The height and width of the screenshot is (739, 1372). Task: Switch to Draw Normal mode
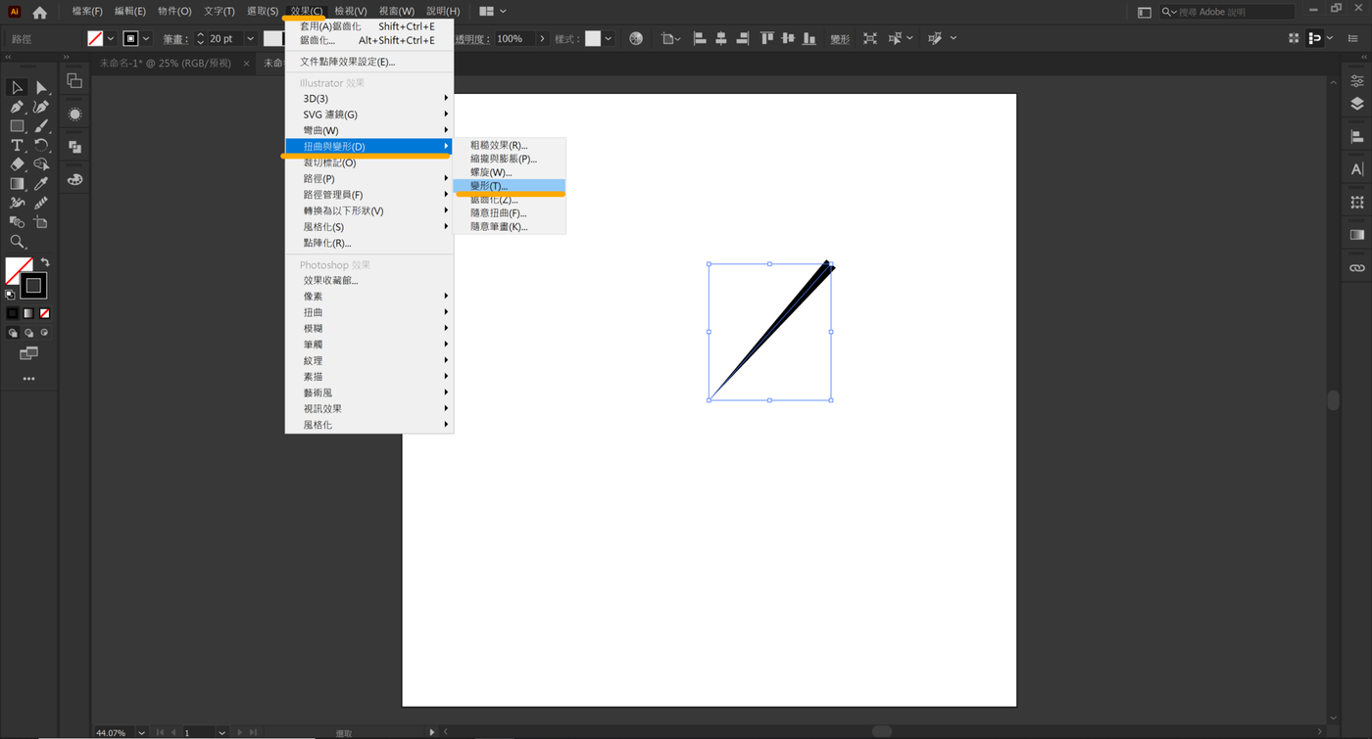coord(13,333)
